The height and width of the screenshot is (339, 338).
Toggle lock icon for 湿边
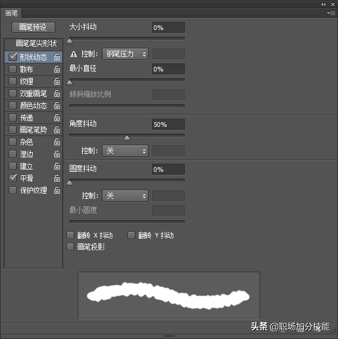(57, 154)
